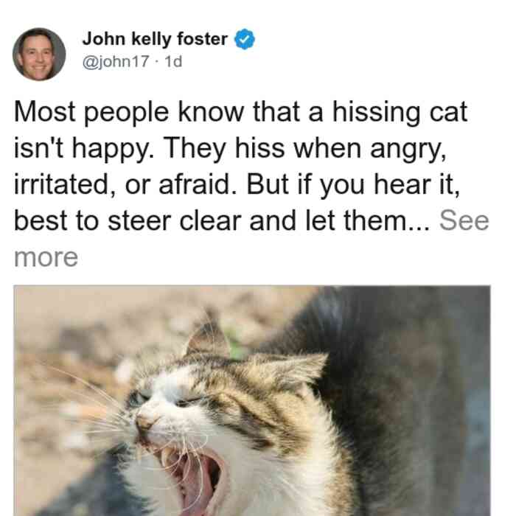Open the hissing cat photo
The height and width of the screenshot is (516, 516).
pyautogui.click(x=252, y=400)
